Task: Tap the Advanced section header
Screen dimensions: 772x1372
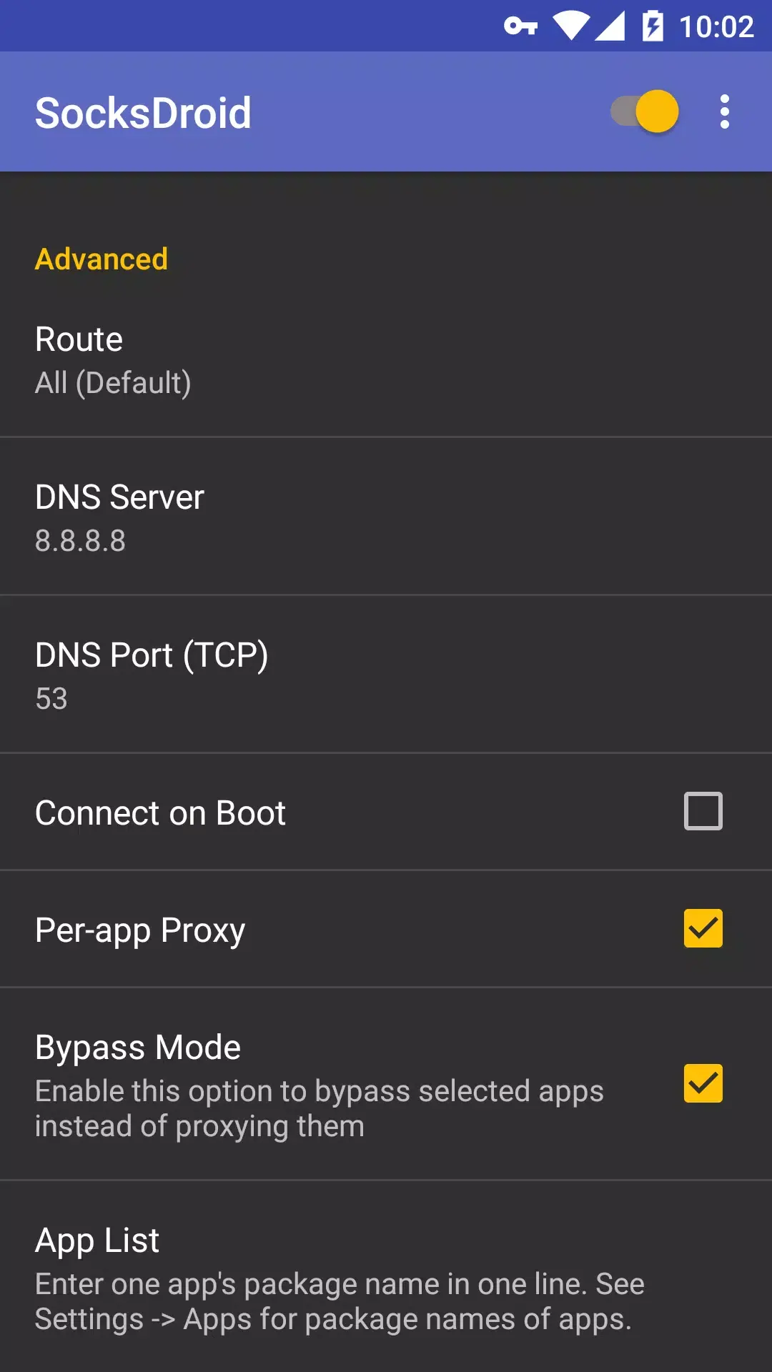Action: (102, 259)
